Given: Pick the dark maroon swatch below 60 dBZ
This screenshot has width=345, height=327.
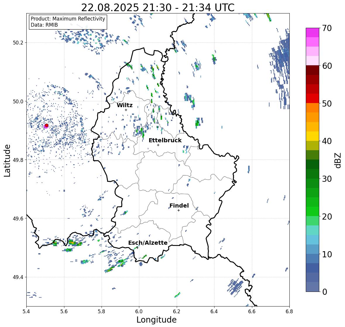Looking at the screenshot, I should click(x=313, y=70).
